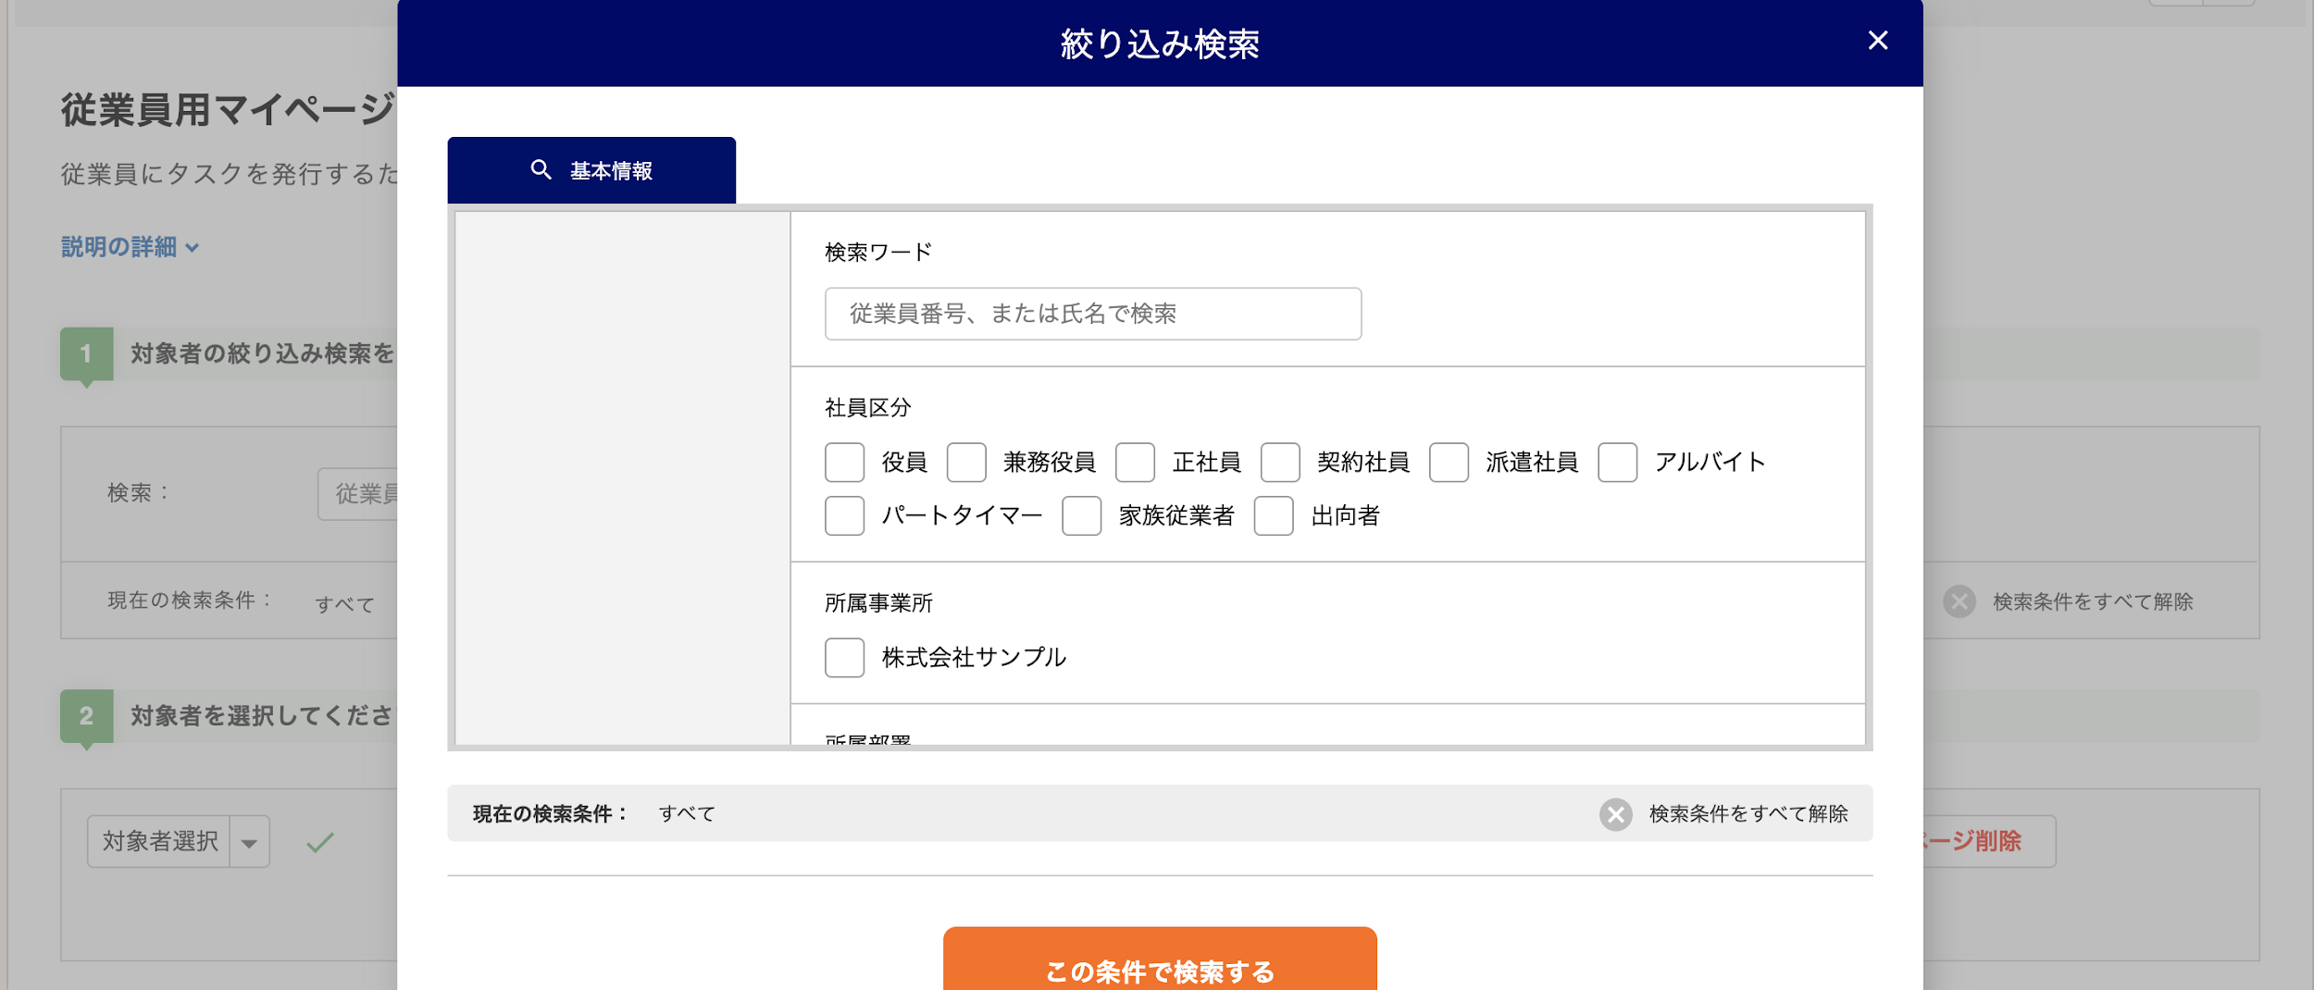Image resolution: width=2314 pixels, height=990 pixels.
Task: Click the 社員区分 section label
Action: [867, 408]
